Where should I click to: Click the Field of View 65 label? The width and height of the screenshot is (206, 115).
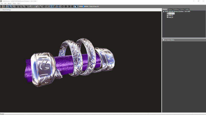(94, 6)
